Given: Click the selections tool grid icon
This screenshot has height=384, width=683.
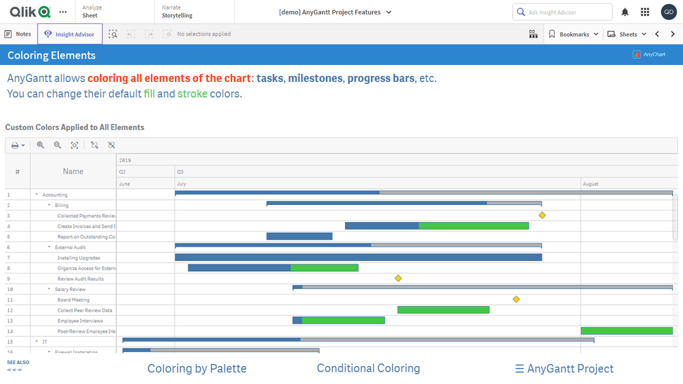Looking at the screenshot, I should coord(533,34).
